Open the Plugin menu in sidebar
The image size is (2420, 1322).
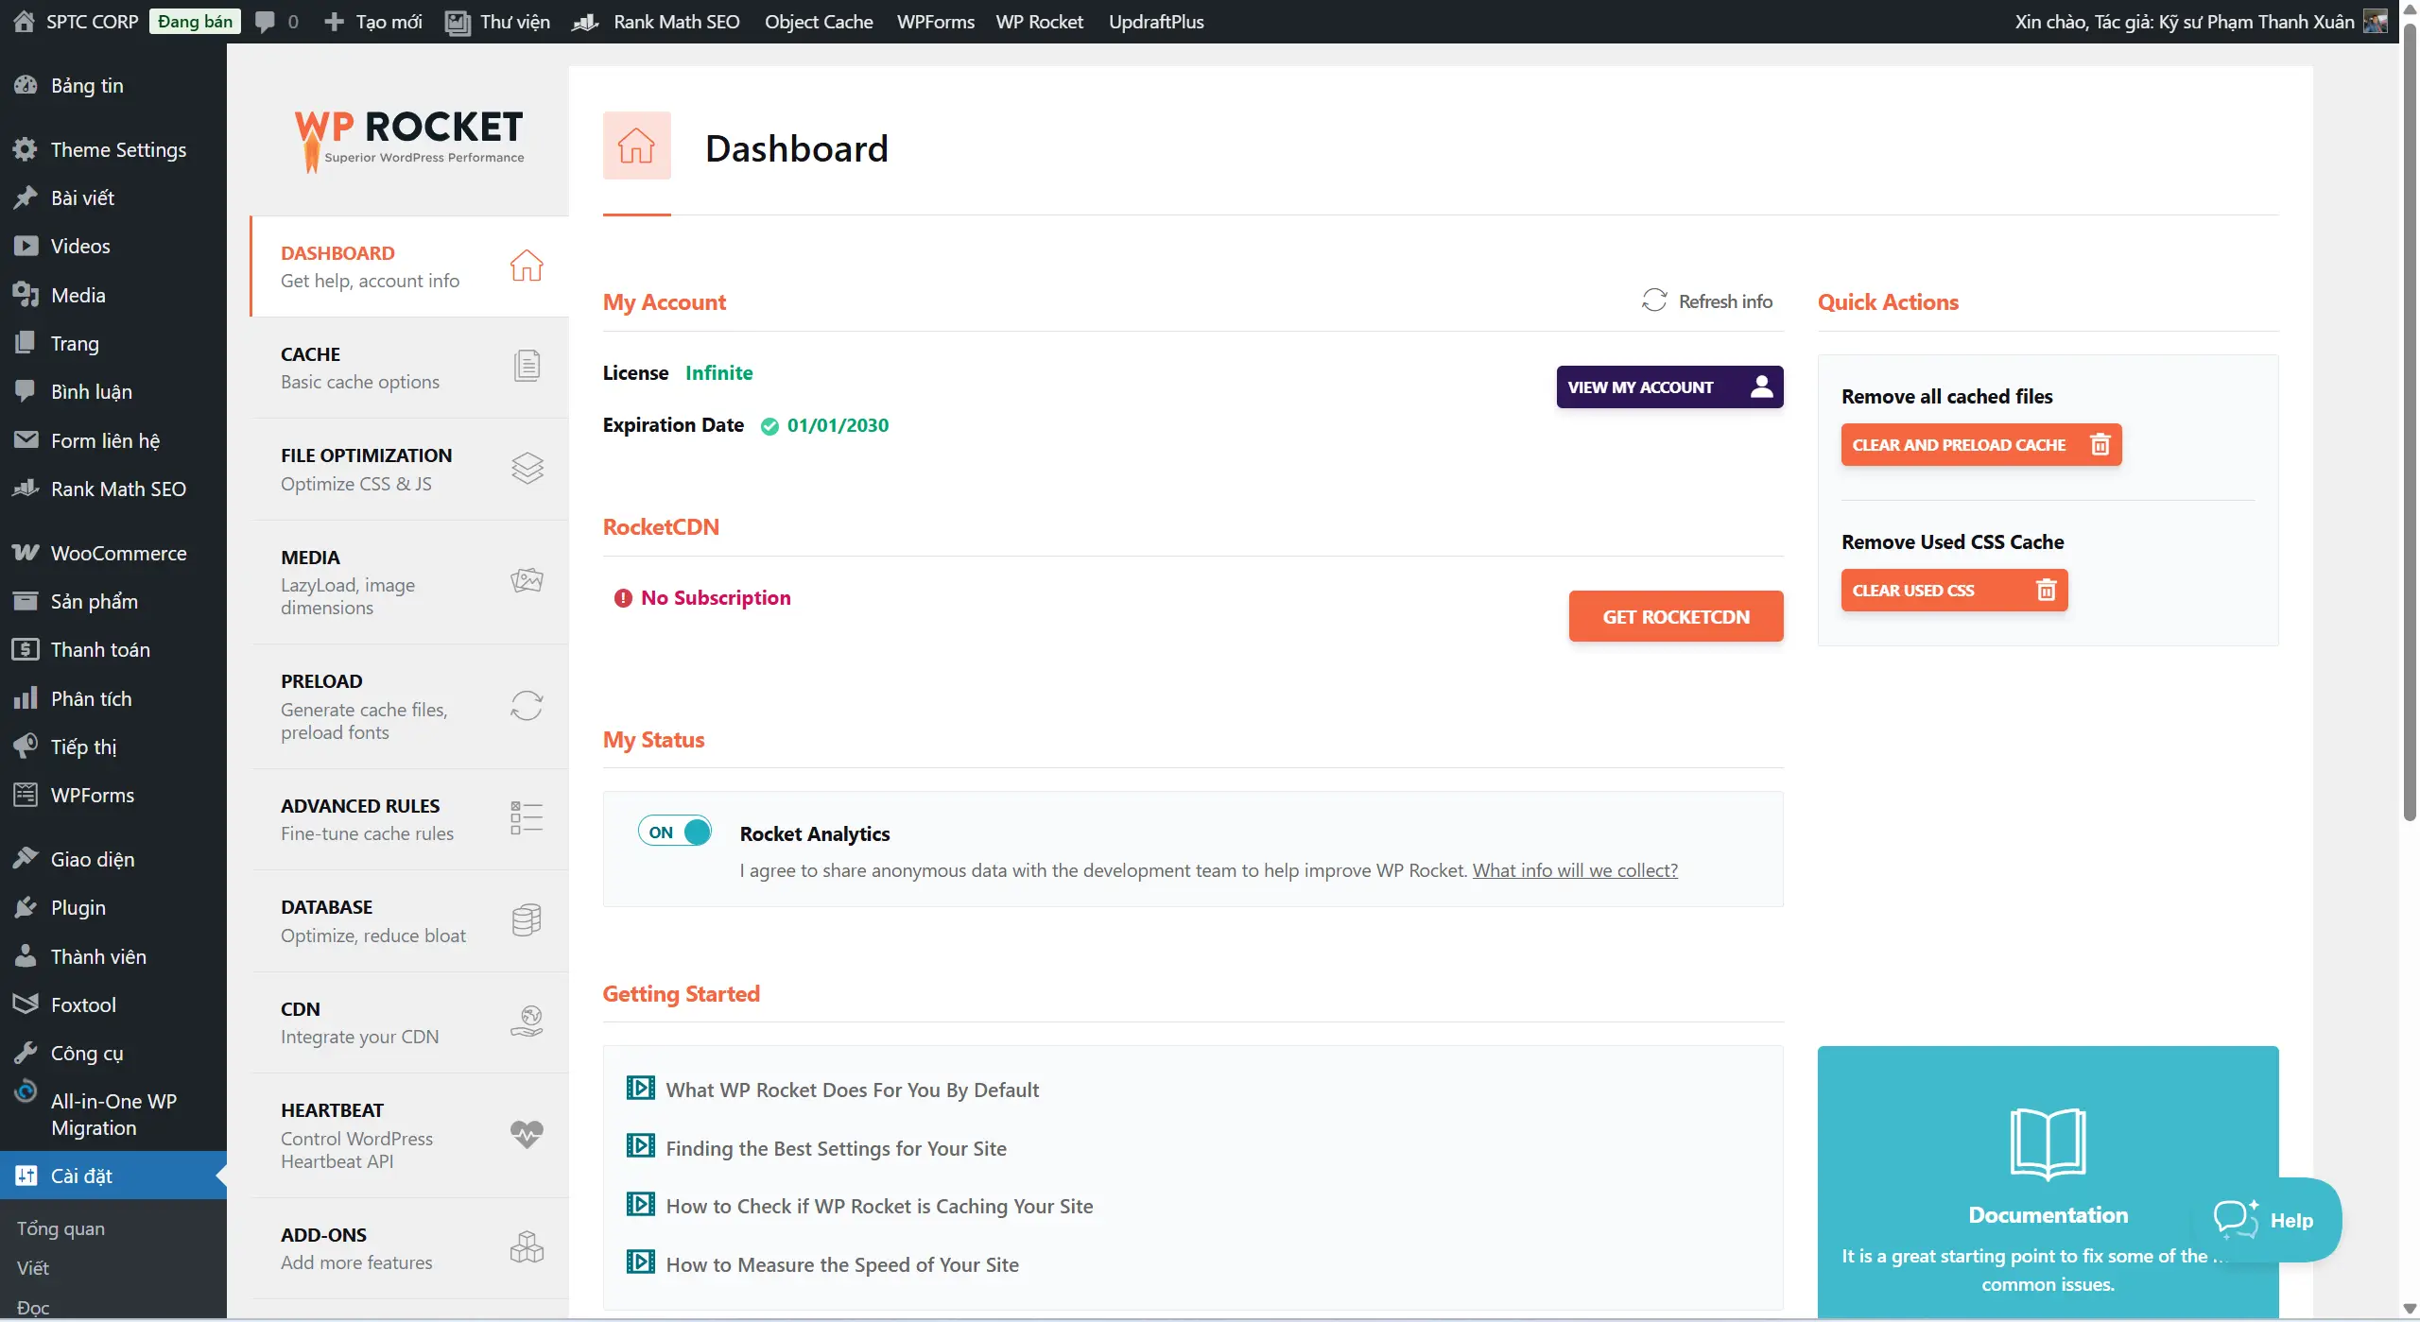[x=78, y=907]
